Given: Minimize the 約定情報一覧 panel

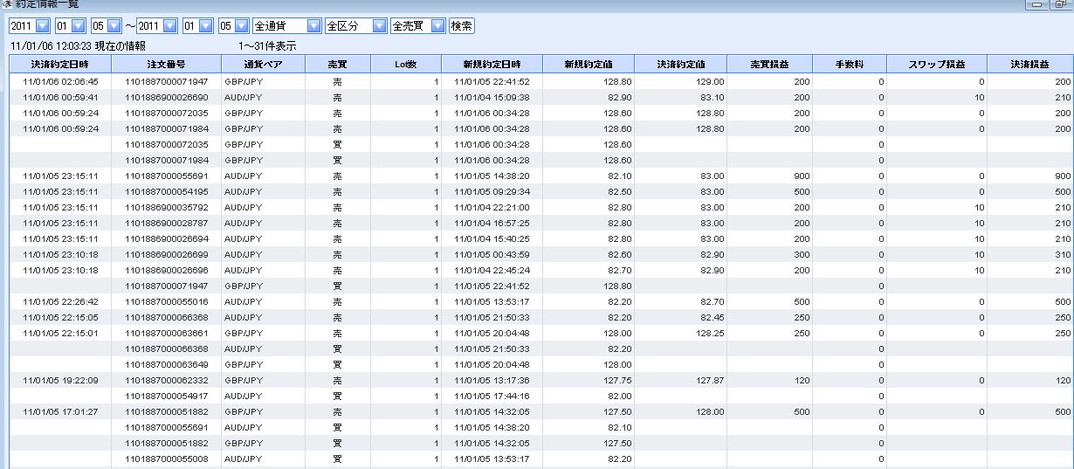Looking at the screenshot, I should click(x=1037, y=5).
